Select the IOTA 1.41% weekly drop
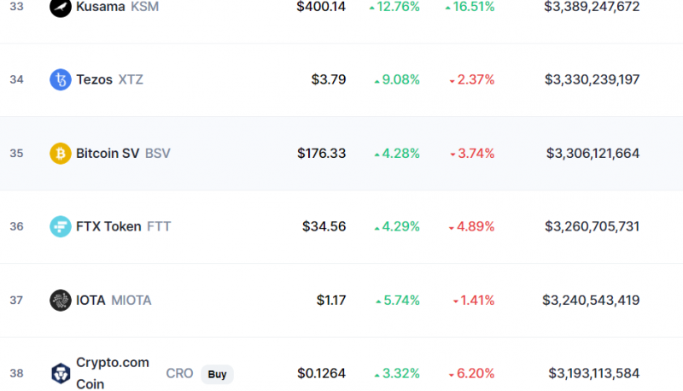This screenshot has width=683, height=391. pos(474,300)
